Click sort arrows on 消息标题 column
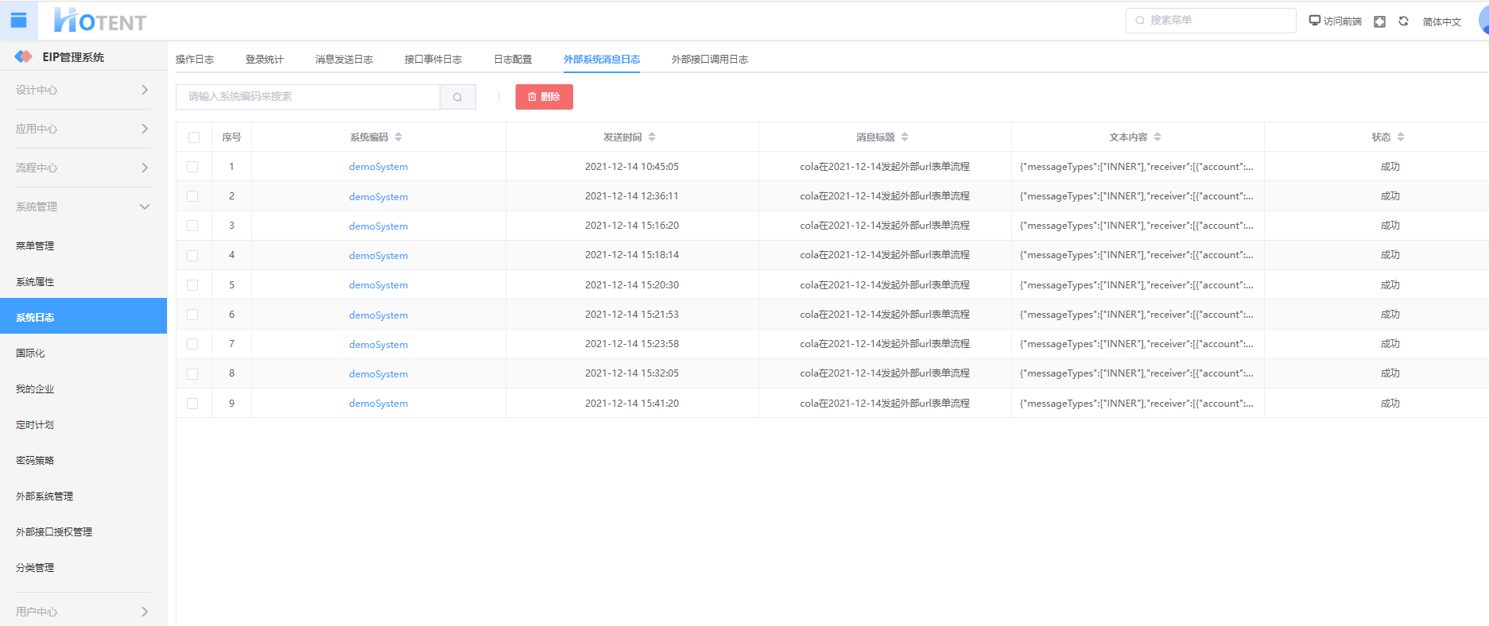The width and height of the screenshot is (1489, 626). 905,137
